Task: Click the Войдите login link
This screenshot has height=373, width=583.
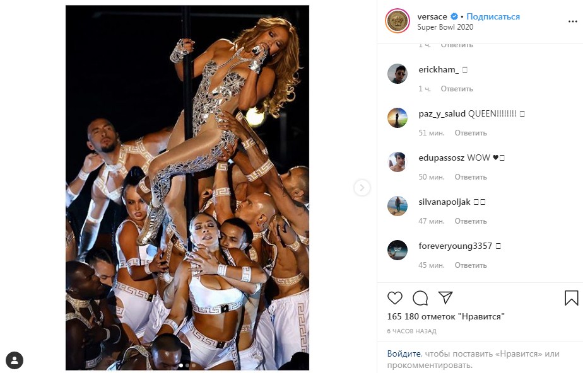Action: (x=404, y=354)
